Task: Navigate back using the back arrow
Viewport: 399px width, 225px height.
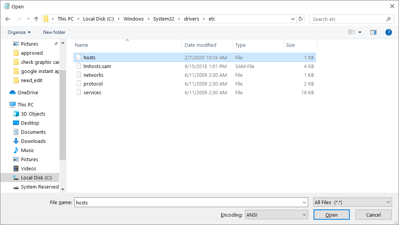Action: click(x=8, y=18)
